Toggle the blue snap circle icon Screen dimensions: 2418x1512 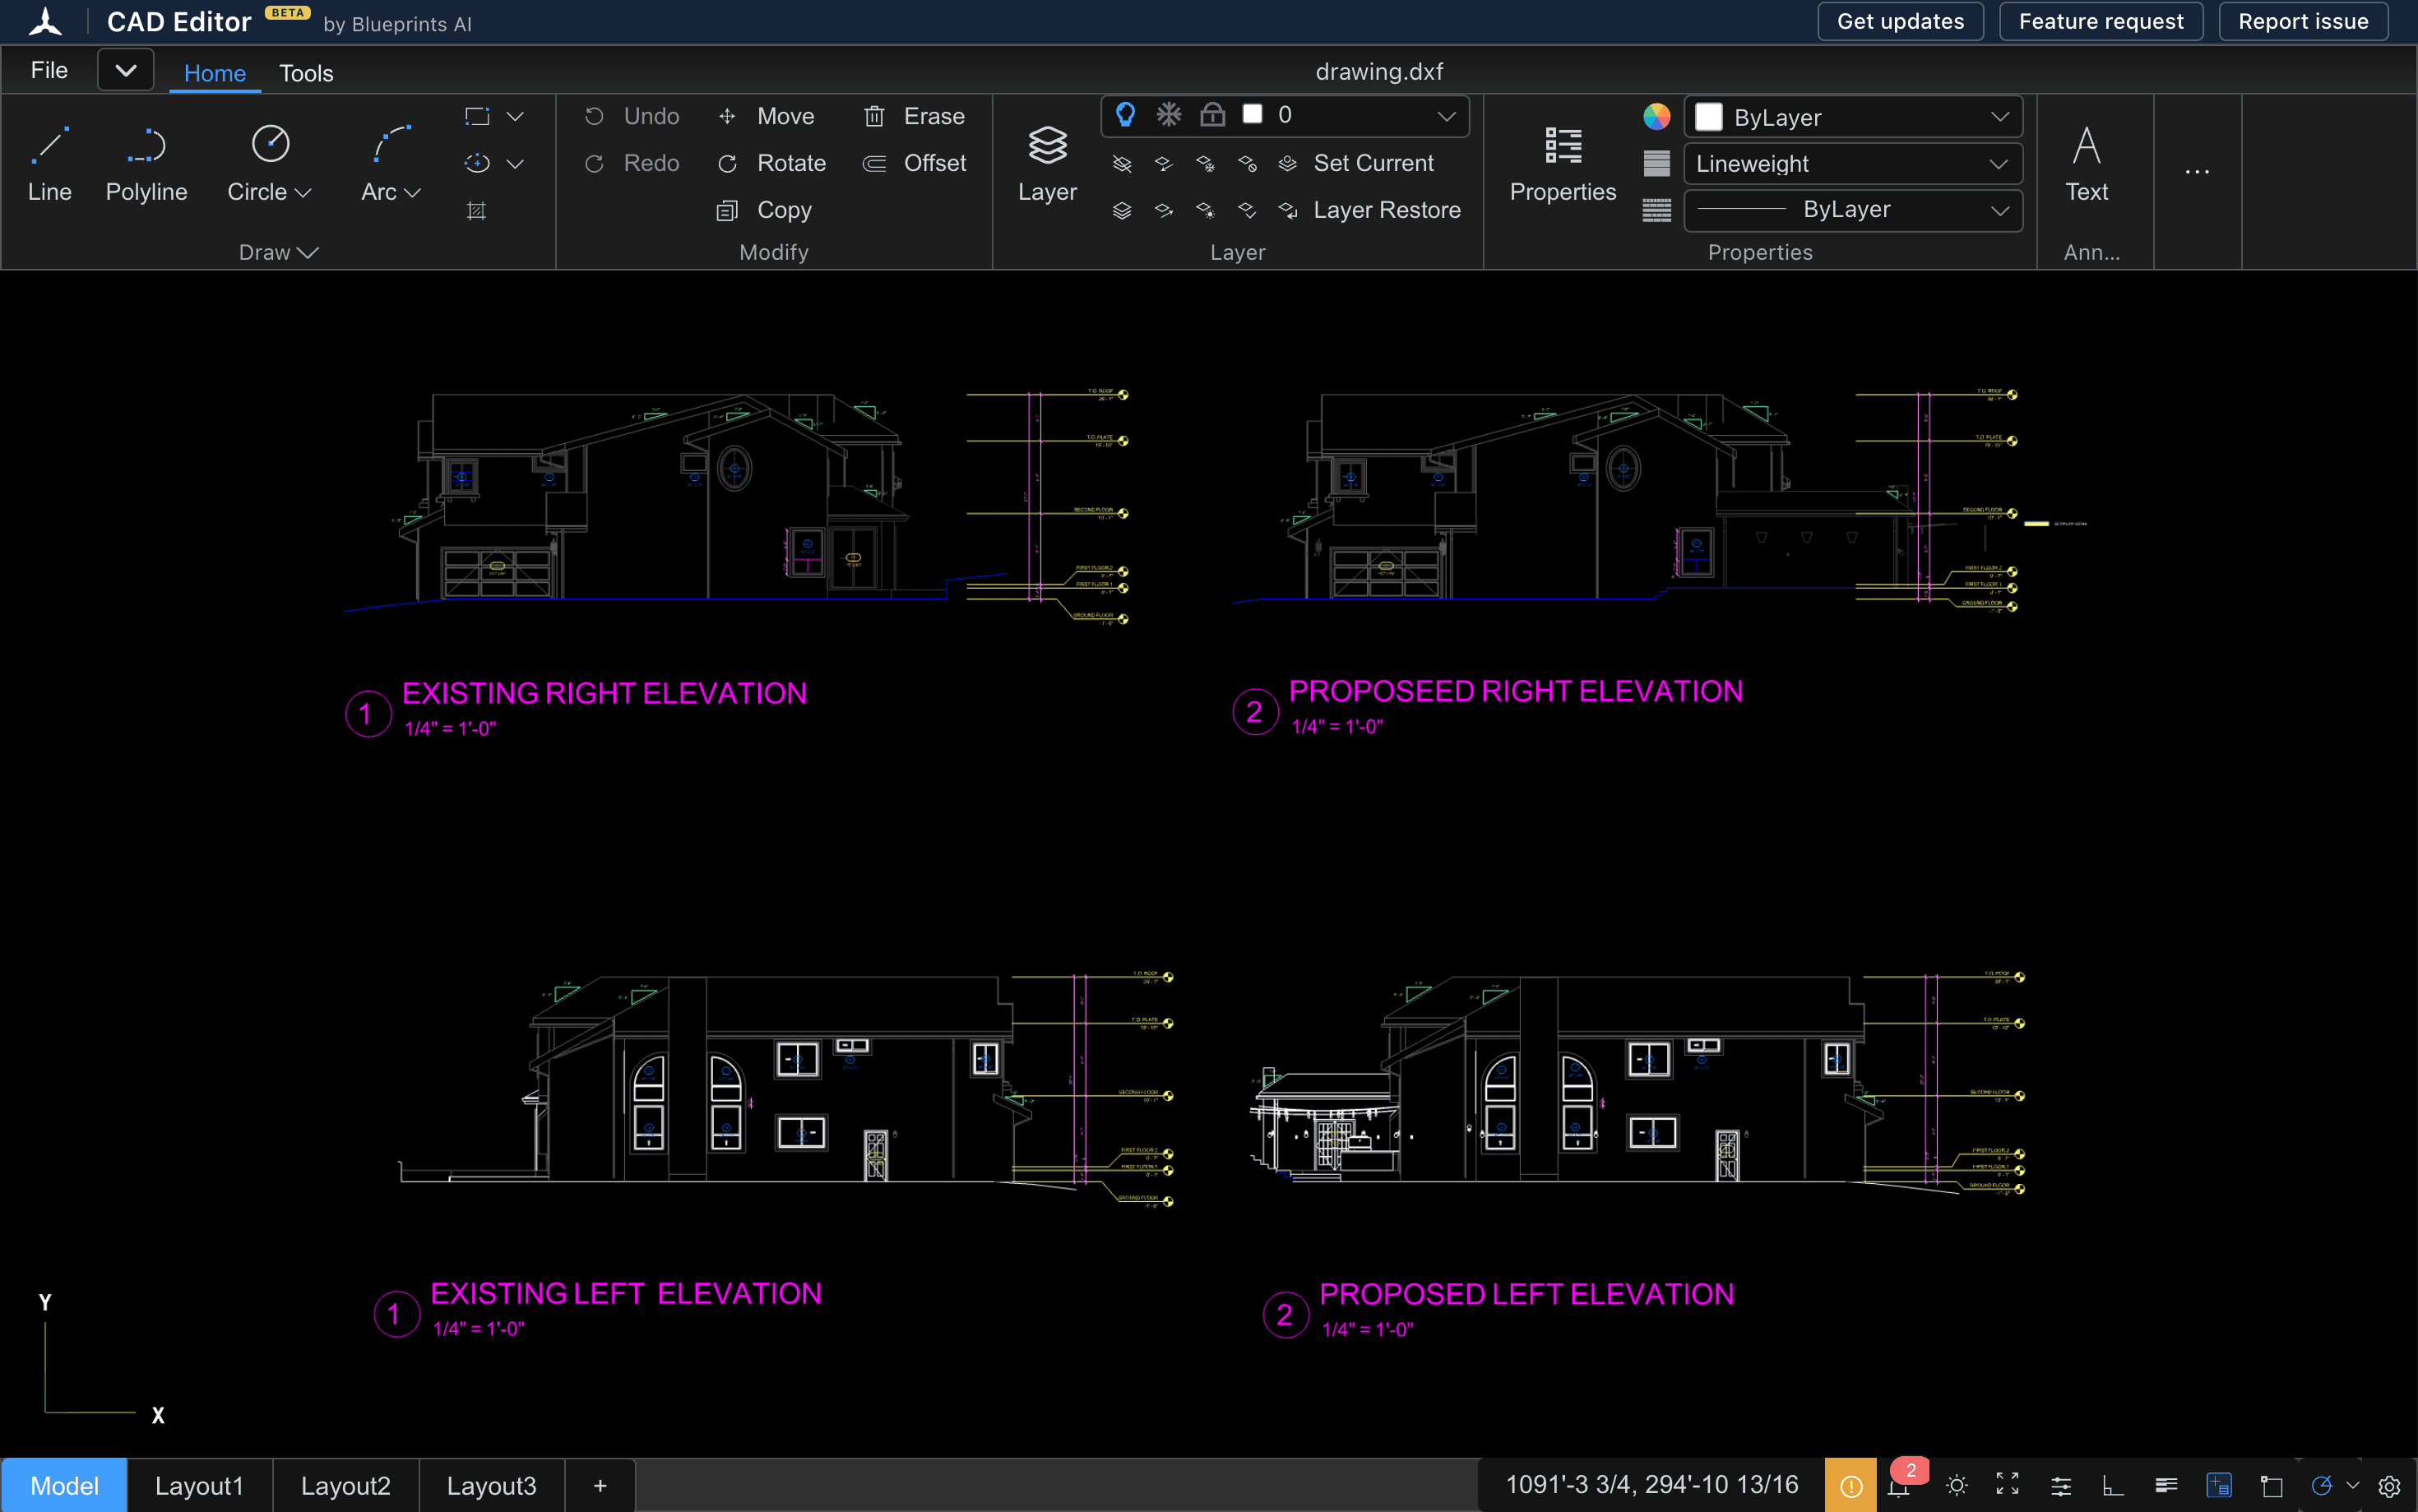pyautogui.click(x=2322, y=1485)
